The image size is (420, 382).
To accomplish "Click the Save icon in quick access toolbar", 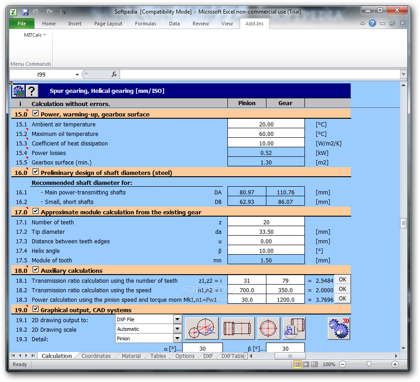I will pyautogui.click(x=25, y=12).
